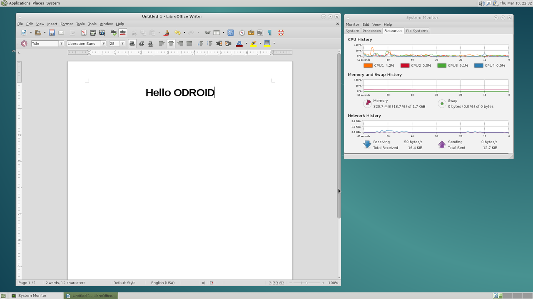Image resolution: width=533 pixels, height=299 pixels.
Task: Open the Insert menu in Writer
Action: click(x=52, y=24)
